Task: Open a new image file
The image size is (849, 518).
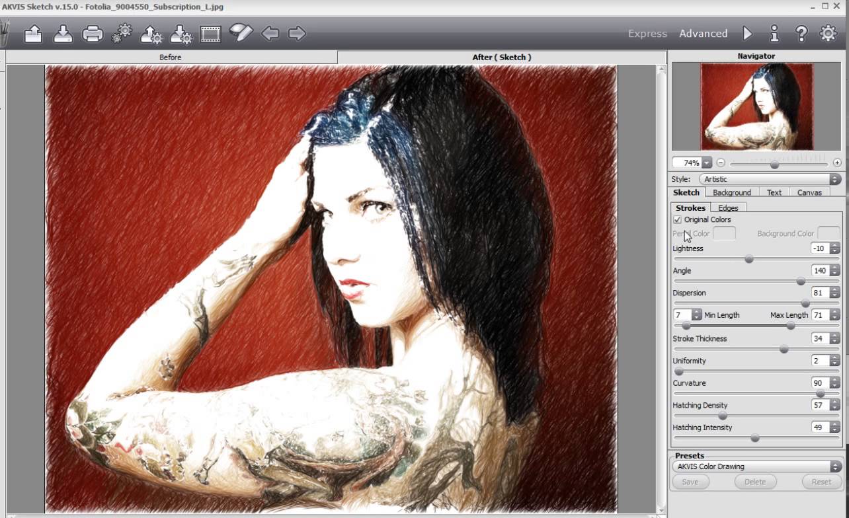Action: point(33,33)
